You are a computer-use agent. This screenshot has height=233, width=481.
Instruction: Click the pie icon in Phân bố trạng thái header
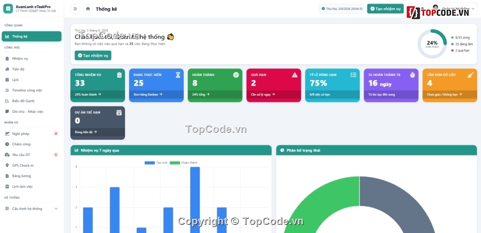coord(282,150)
